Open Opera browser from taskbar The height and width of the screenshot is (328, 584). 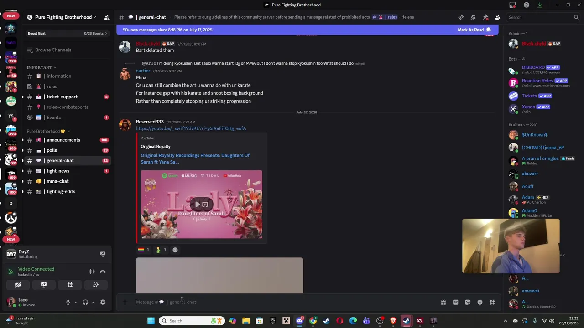[339, 321]
